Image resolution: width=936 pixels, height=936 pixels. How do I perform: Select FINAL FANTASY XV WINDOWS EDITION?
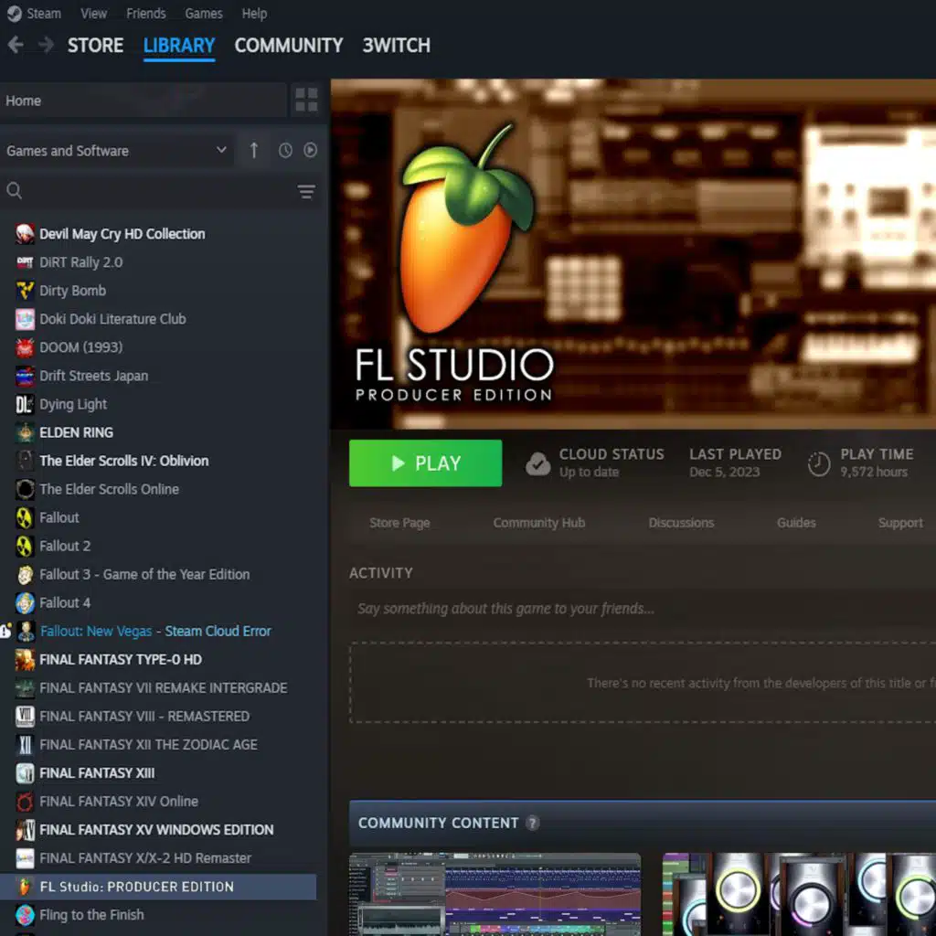[158, 830]
